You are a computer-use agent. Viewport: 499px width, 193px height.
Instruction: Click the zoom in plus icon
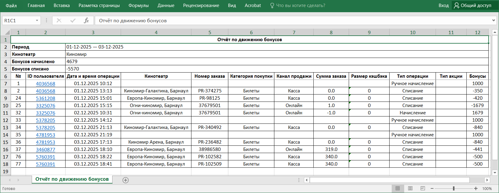tap(476, 188)
